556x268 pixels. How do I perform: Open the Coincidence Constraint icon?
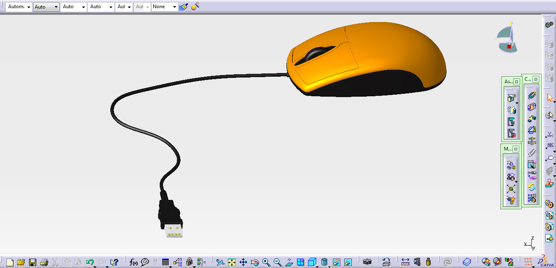[531, 95]
